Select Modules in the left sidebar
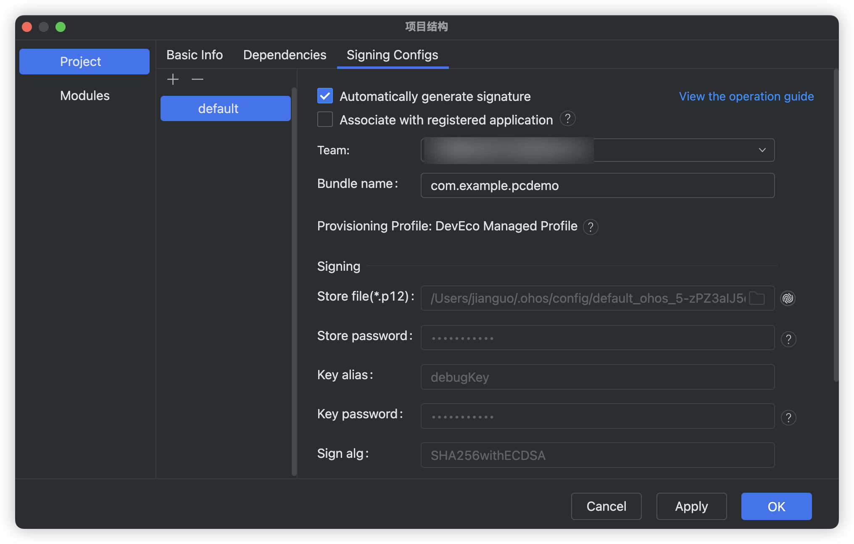854x544 pixels. 84,95
